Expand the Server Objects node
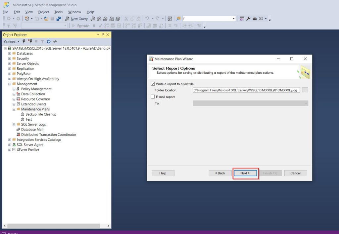 [x=10, y=64]
